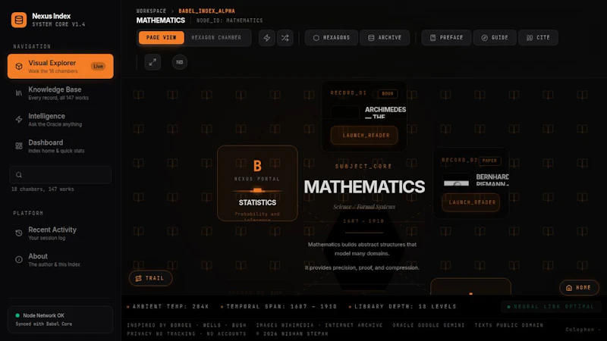This screenshot has height=341, width=607.
Task: Click the BABEL_INDEX_ALPHA breadcrumb
Action: pos(206,11)
